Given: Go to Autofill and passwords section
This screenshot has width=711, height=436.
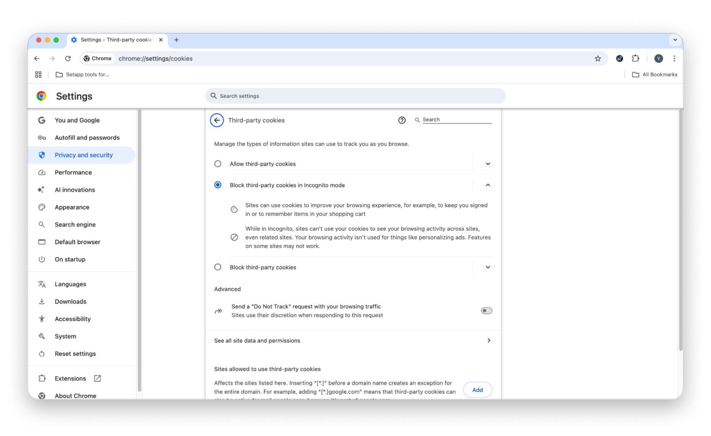Looking at the screenshot, I should 87,138.
